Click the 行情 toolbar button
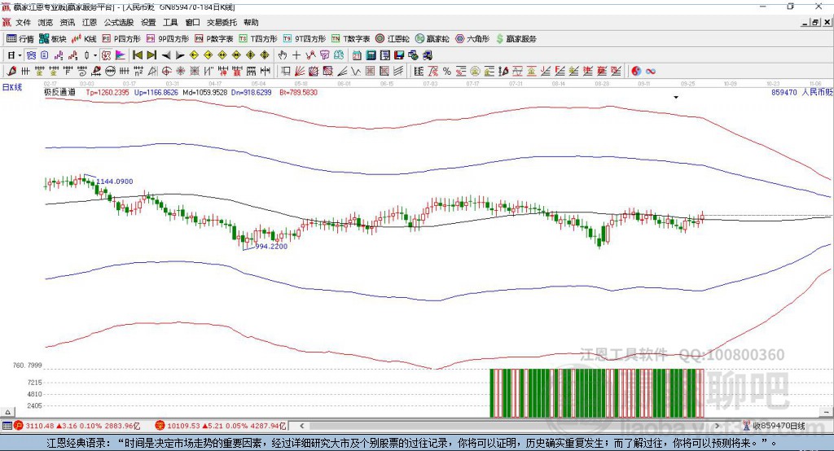834x451 pixels. coord(21,39)
